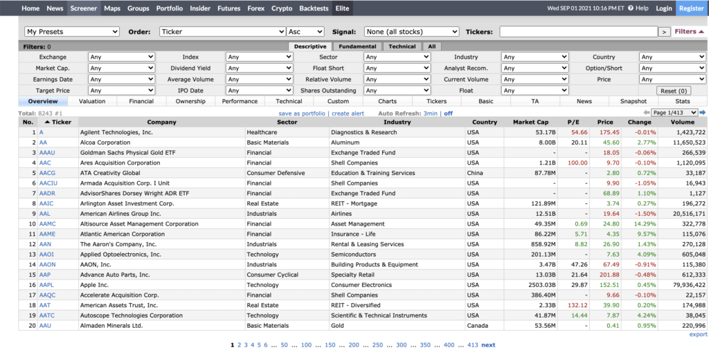Screen dimensions: 709x350
Task: Open the Screener menu item
Action: click(84, 8)
